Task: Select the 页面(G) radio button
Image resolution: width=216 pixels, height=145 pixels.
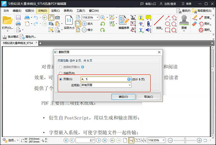Action: click(60, 79)
